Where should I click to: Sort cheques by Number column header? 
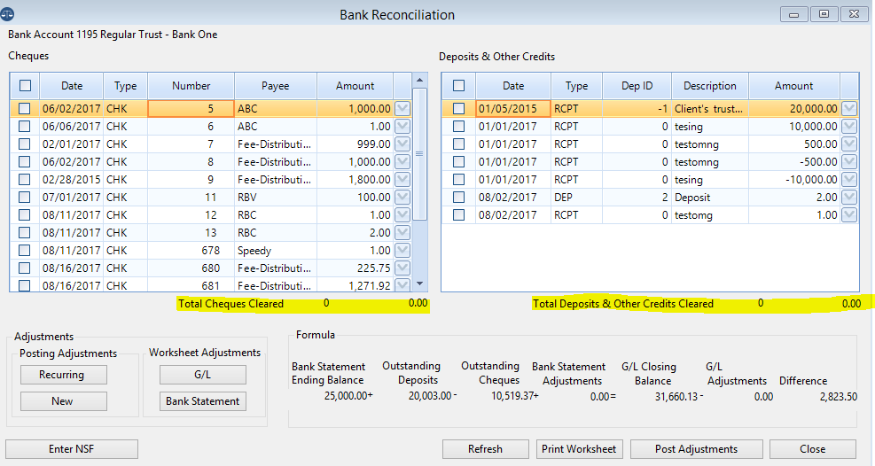191,86
